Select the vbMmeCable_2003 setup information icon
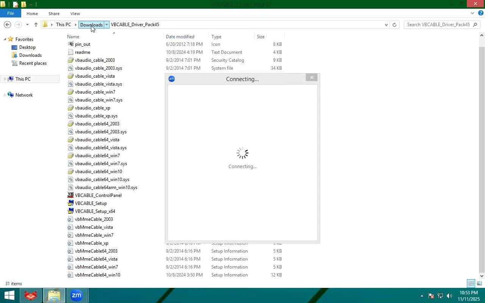The image size is (485, 303). click(x=70, y=219)
